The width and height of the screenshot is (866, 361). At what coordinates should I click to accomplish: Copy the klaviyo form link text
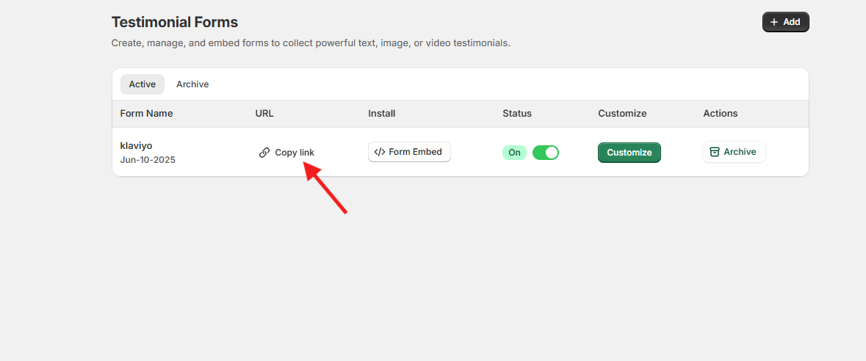[295, 153]
